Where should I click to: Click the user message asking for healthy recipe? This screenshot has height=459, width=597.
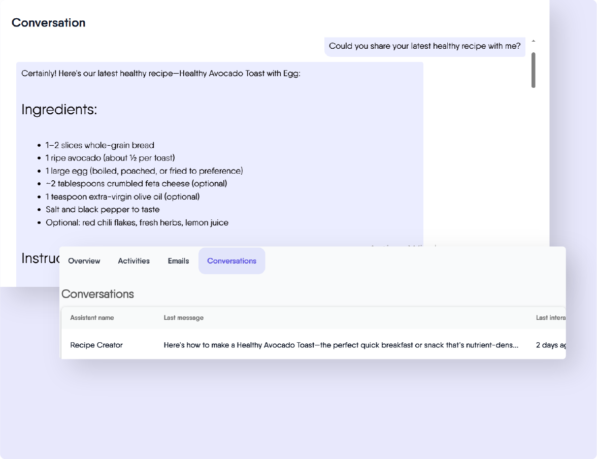424,46
